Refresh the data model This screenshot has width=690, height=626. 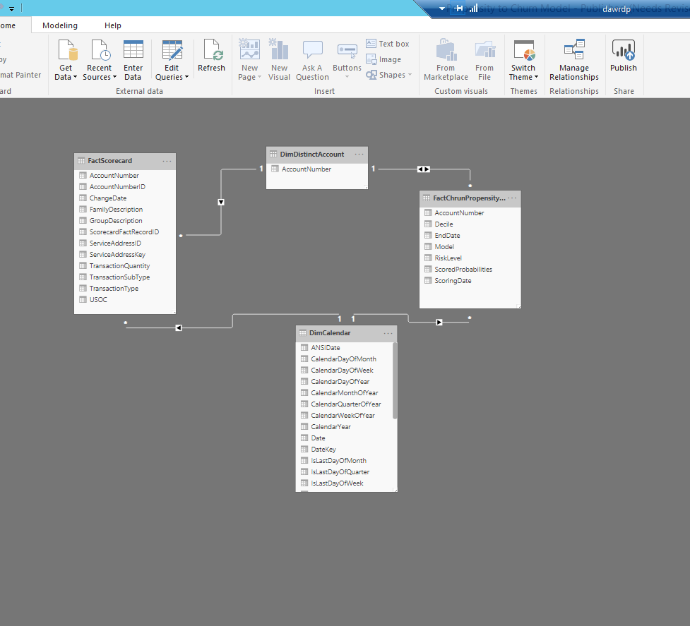click(211, 55)
